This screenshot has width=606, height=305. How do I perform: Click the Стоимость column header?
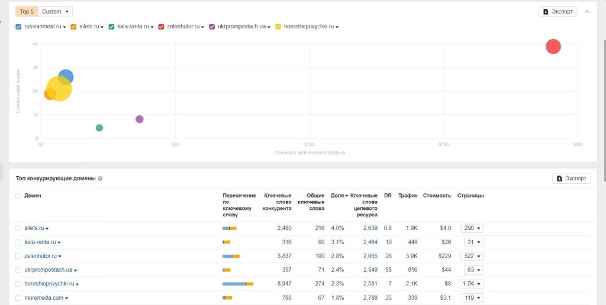(x=437, y=196)
